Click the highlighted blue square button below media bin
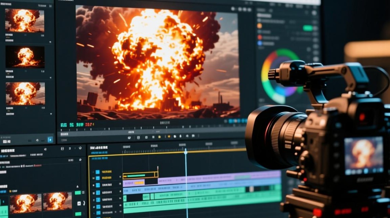The height and width of the screenshot is (218, 390). 50,140
